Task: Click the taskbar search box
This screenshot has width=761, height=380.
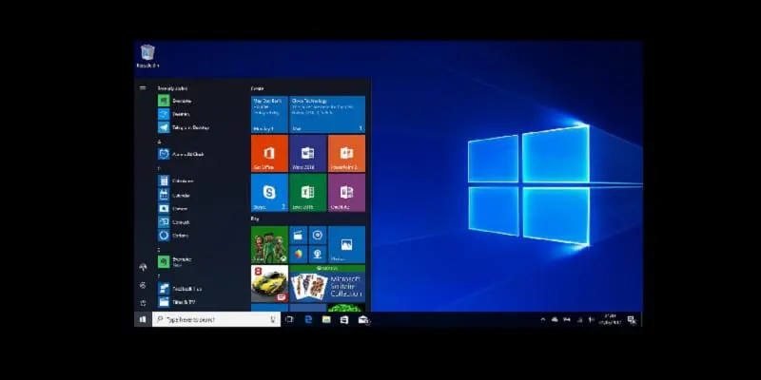Action: (x=216, y=320)
